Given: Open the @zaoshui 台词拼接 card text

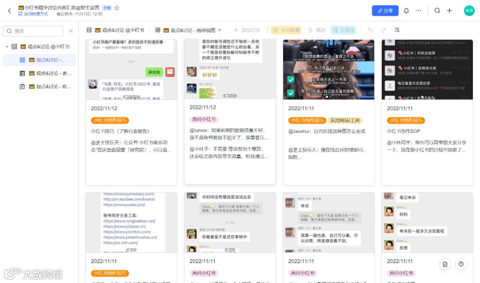Looking at the screenshot, I should click(327, 131).
